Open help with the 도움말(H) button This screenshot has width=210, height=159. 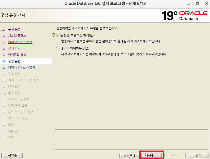tap(12, 155)
